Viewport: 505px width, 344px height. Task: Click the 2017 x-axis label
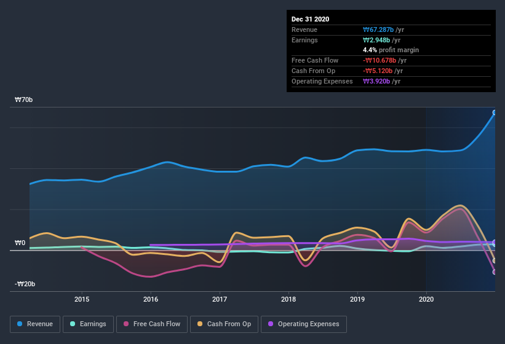click(220, 299)
